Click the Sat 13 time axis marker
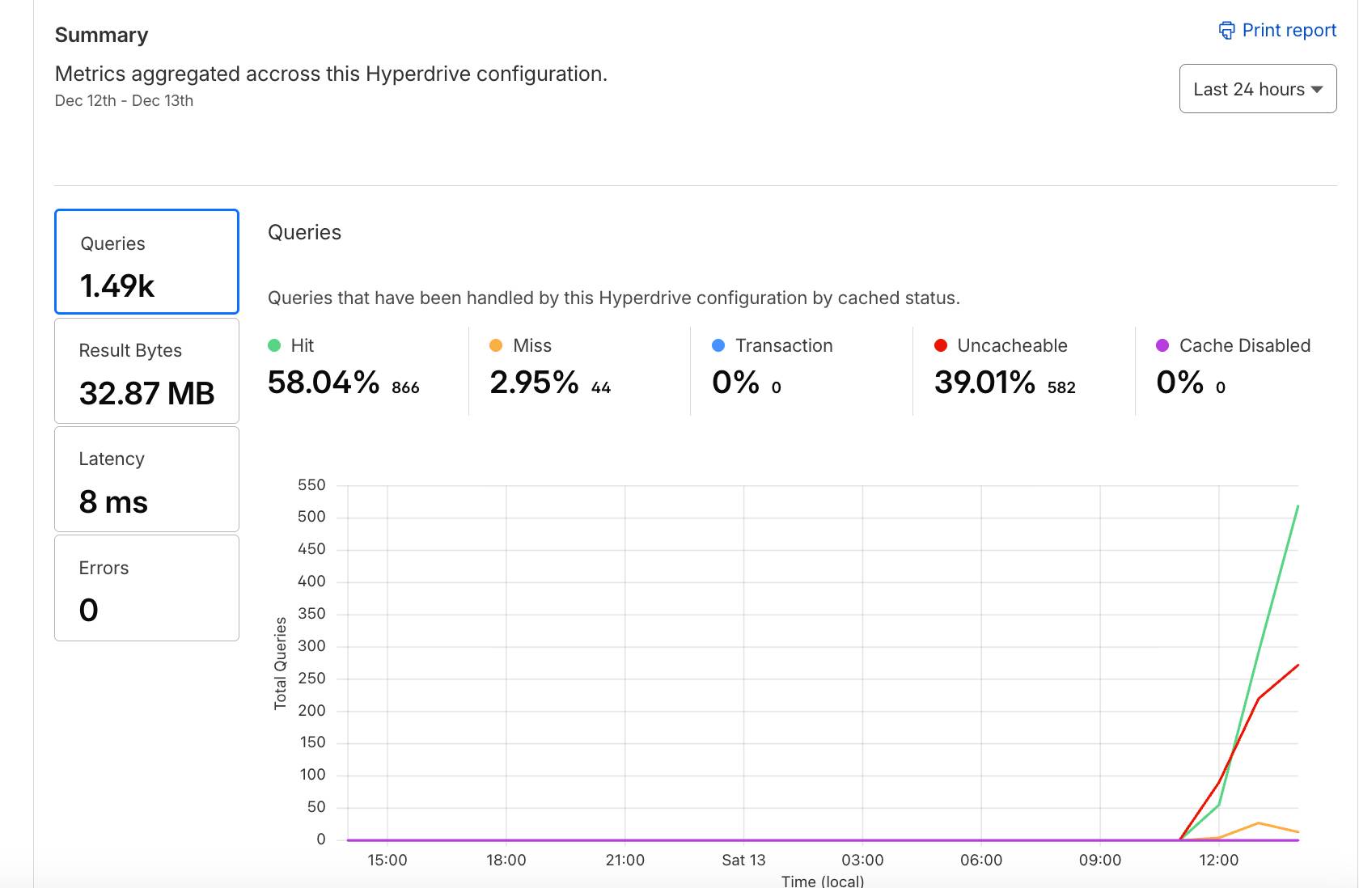 [x=743, y=860]
